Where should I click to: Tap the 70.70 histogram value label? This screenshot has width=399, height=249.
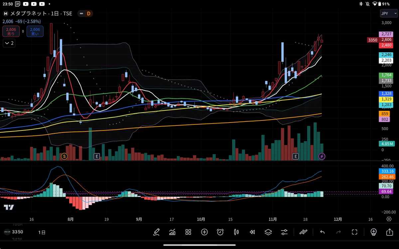pyautogui.click(x=386, y=187)
